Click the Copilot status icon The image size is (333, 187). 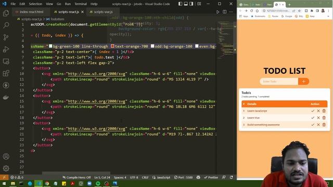(x=198, y=177)
